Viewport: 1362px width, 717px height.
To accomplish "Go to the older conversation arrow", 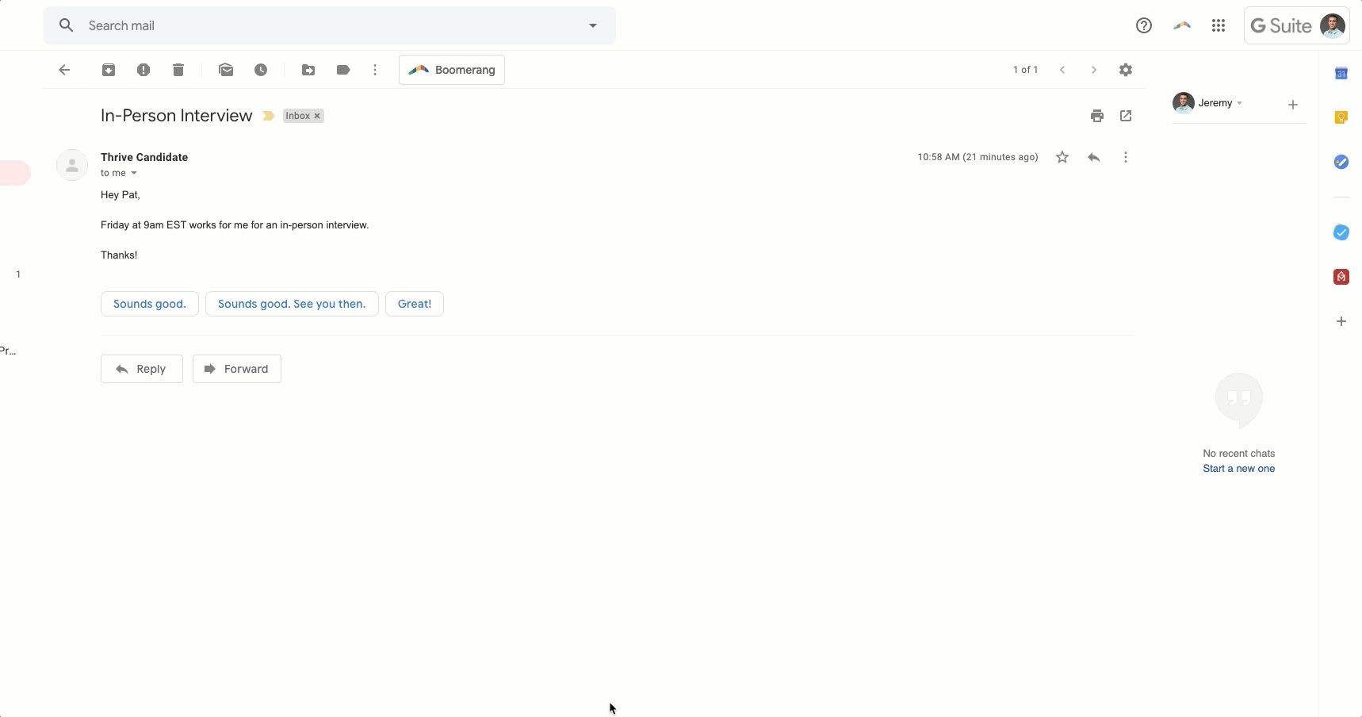I will (1094, 70).
